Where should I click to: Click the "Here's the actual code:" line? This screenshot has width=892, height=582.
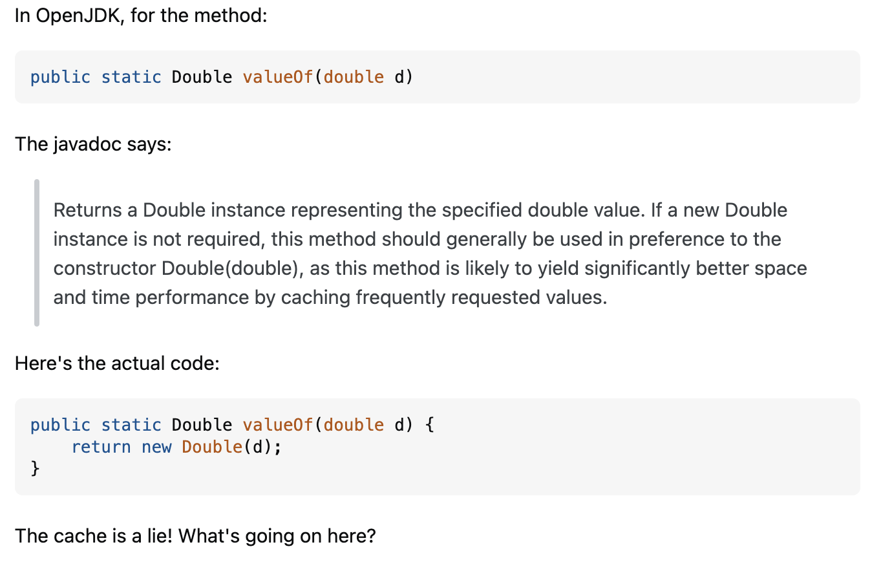117,363
